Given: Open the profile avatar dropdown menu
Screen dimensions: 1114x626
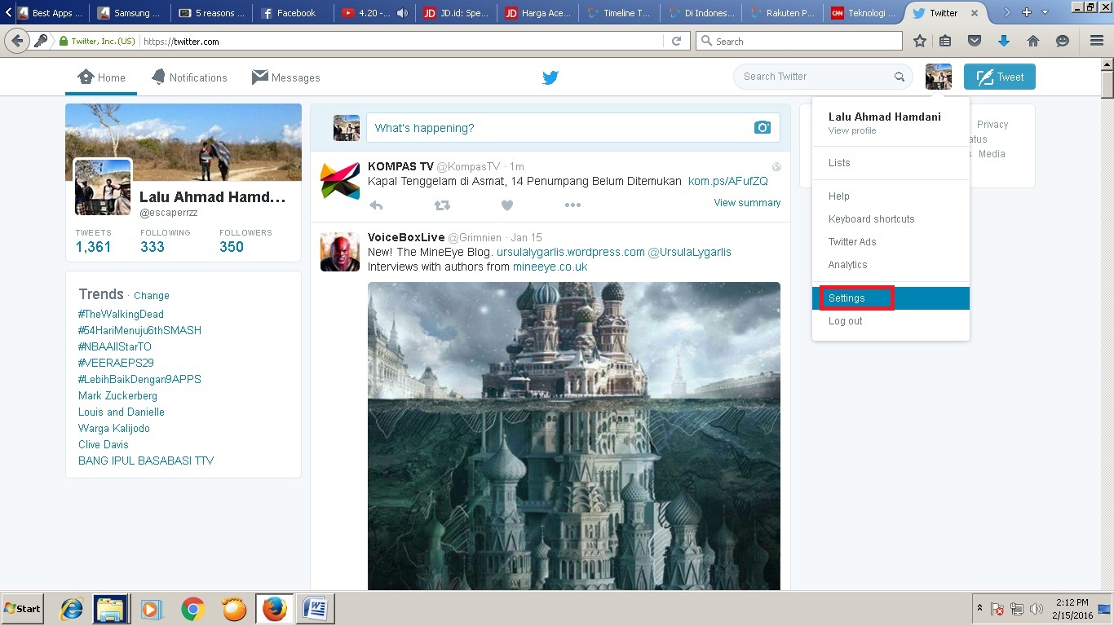Looking at the screenshot, I should pos(938,76).
